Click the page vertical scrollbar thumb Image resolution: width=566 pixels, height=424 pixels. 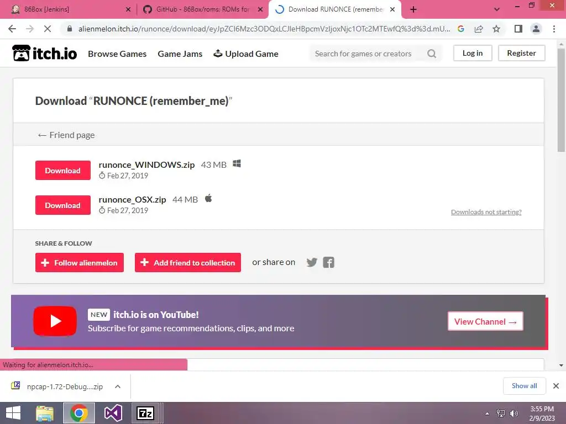(561, 99)
